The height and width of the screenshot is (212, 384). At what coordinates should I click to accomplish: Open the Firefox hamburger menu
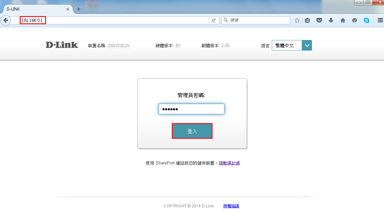coord(380,20)
